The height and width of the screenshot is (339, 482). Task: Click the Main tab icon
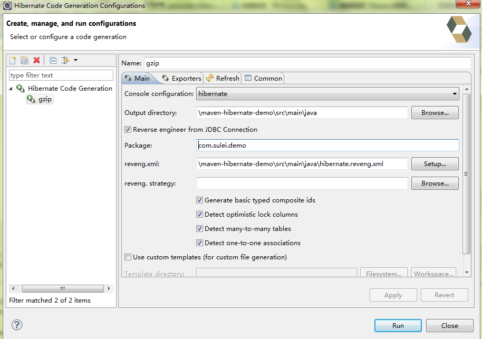point(128,78)
